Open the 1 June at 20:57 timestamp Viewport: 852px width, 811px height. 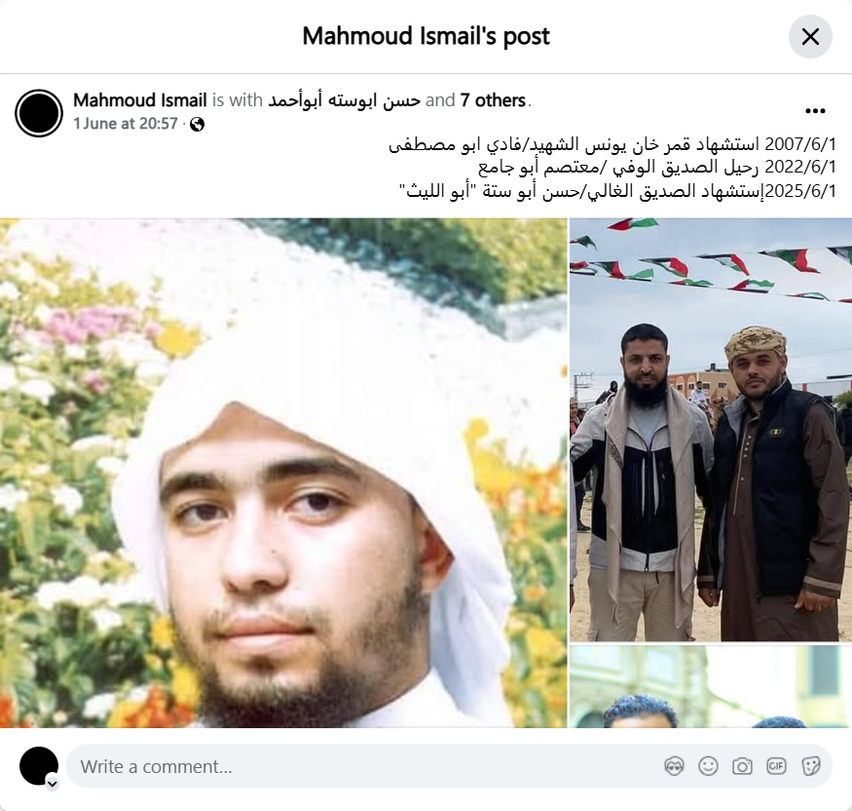point(126,124)
